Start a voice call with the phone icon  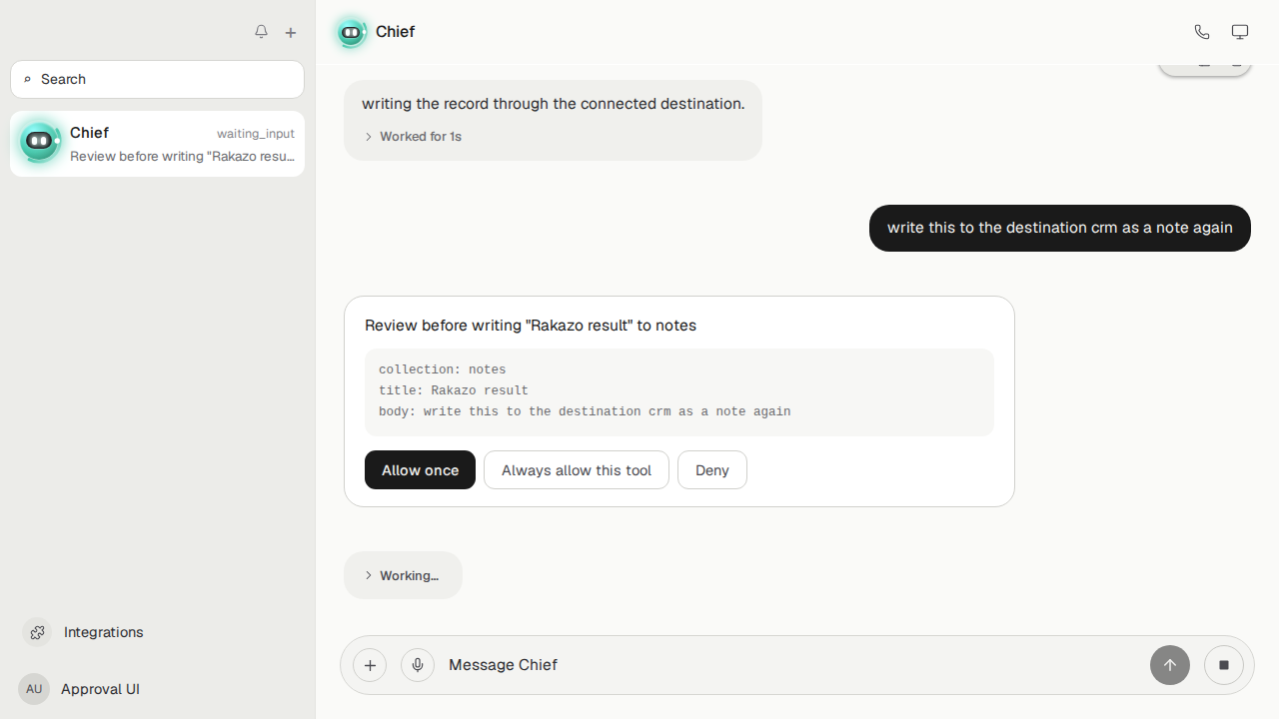click(x=1202, y=32)
